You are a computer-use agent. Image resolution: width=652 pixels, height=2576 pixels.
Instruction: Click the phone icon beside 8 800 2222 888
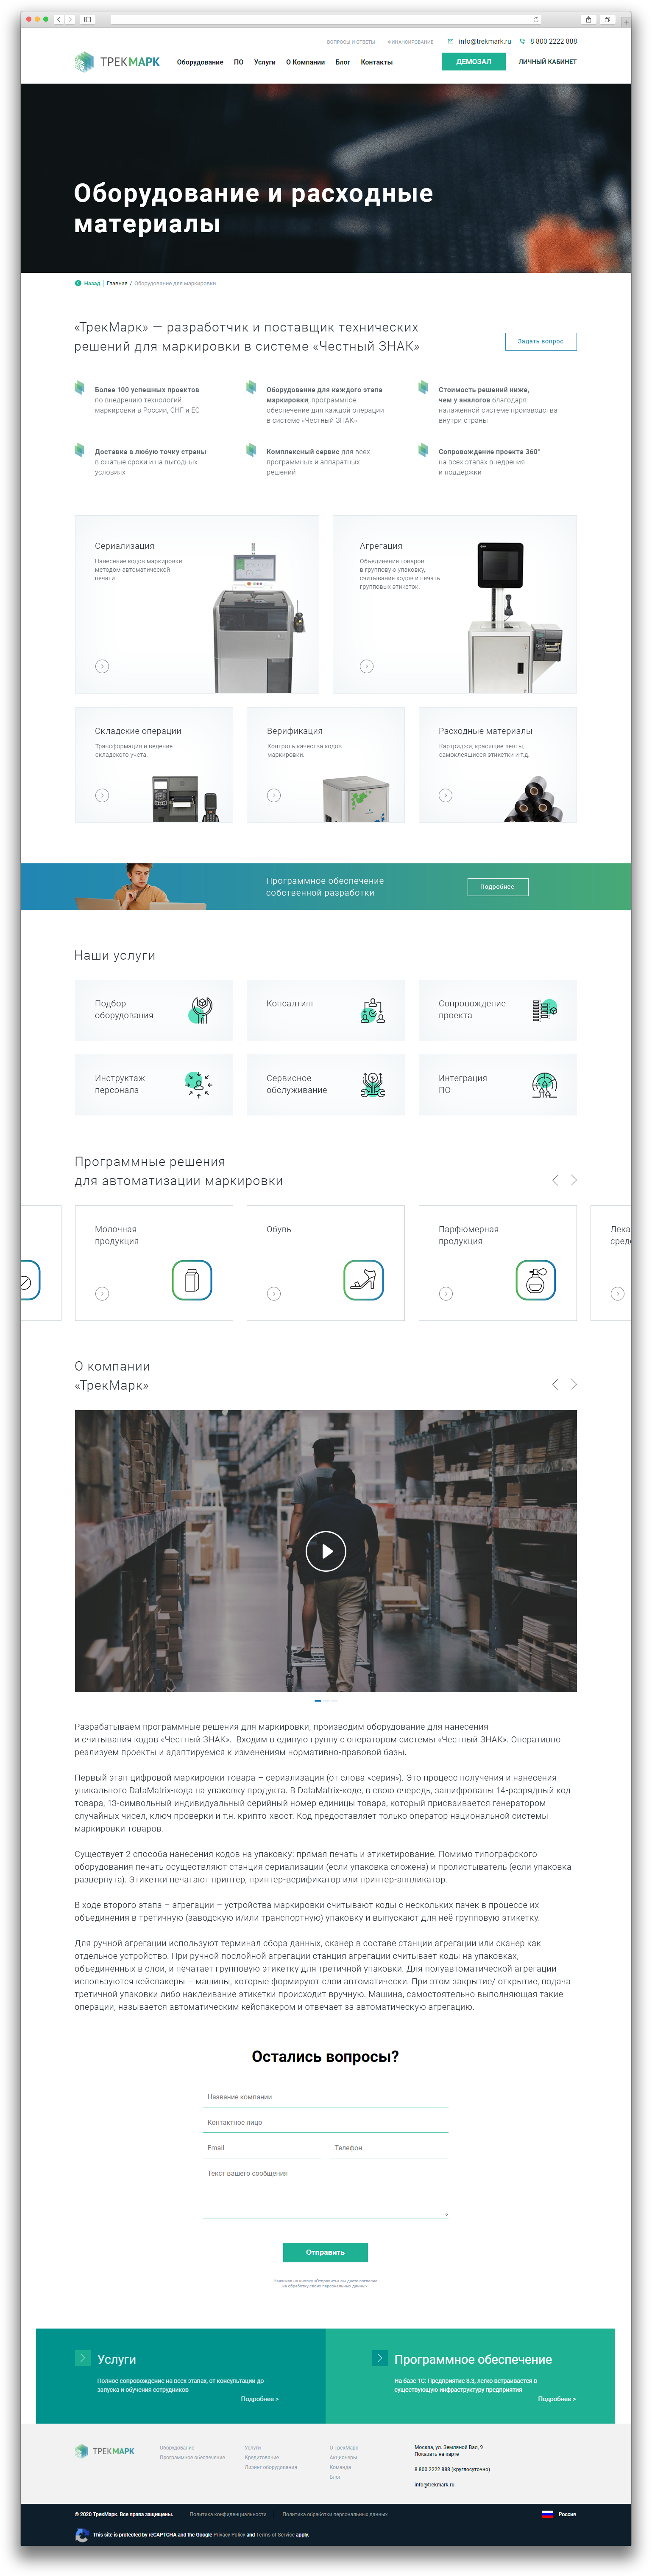click(x=522, y=42)
